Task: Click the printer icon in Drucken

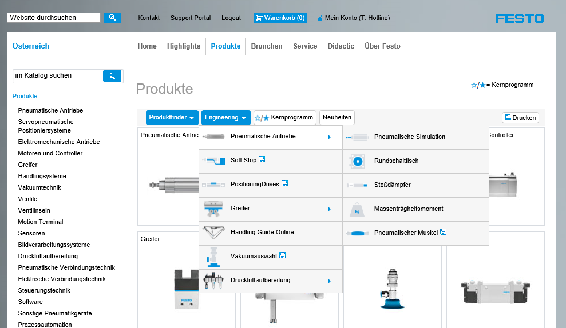Action: pos(508,117)
